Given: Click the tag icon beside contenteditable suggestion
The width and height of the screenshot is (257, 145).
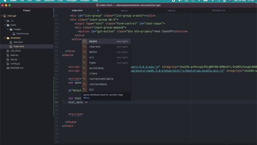Looking at the screenshot, I should 84,79.
